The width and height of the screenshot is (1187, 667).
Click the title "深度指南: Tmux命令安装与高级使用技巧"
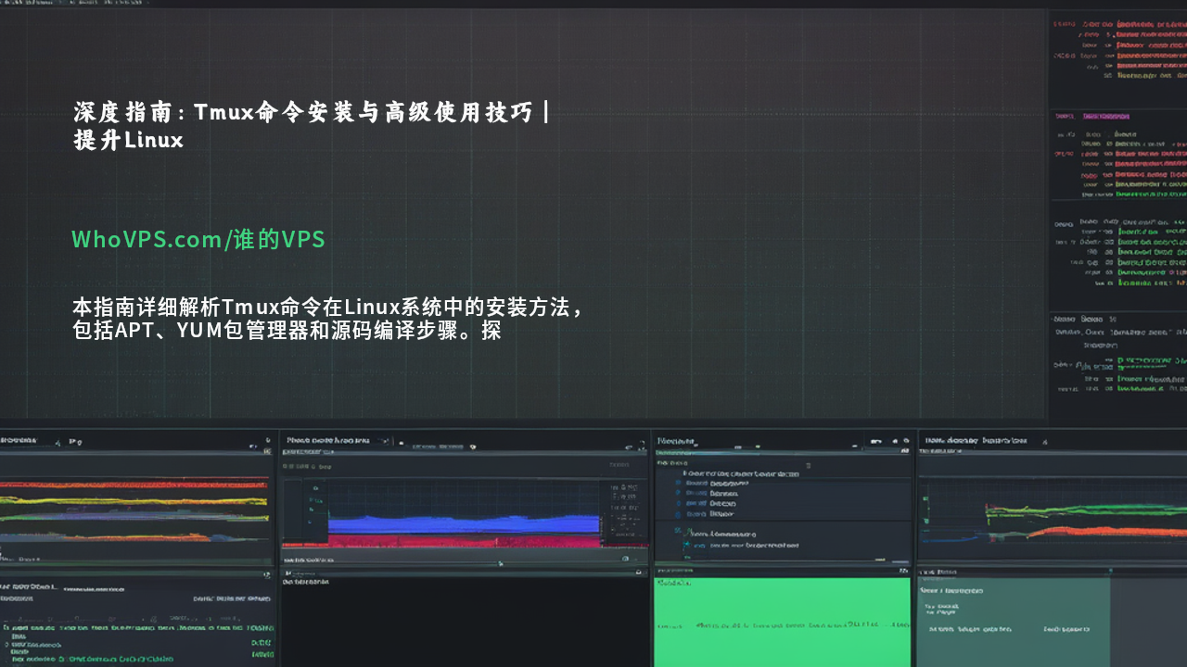tap(313, 126)
